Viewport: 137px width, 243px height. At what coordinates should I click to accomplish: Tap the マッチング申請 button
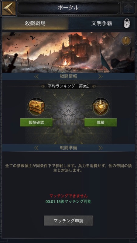pos(69,221)
